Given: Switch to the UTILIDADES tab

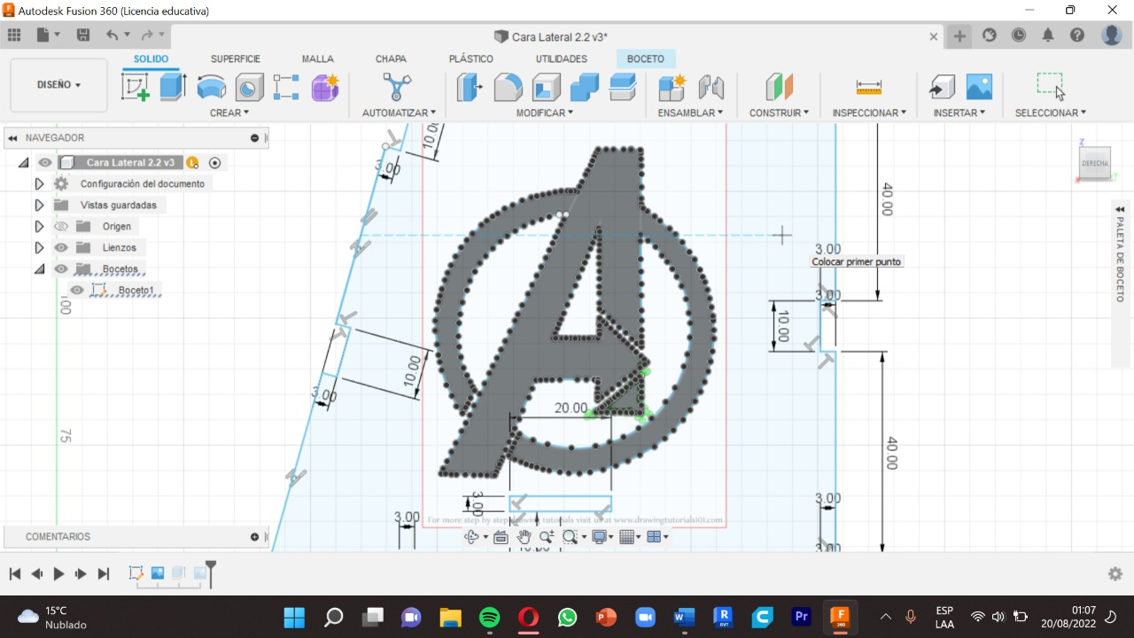Looking at the screenshot, I should [562, 58].
